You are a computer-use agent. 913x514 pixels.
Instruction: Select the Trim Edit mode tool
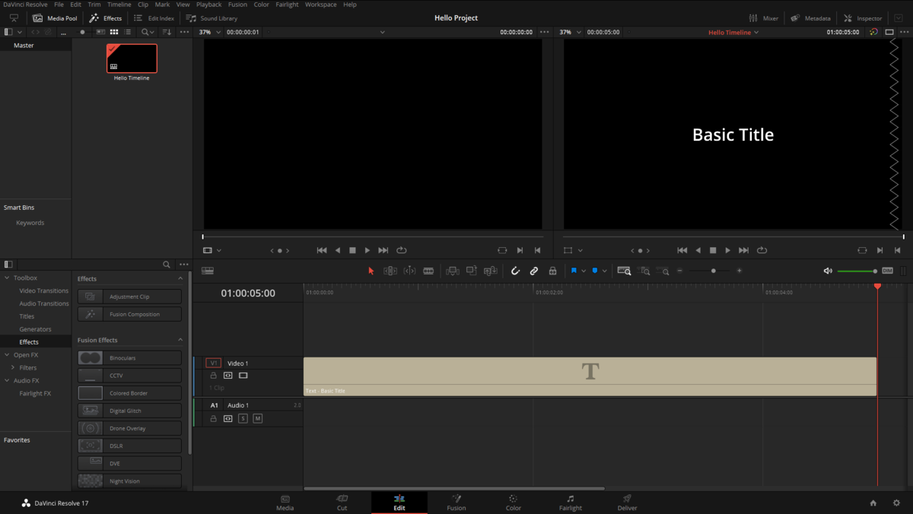[x=390, y=270]
